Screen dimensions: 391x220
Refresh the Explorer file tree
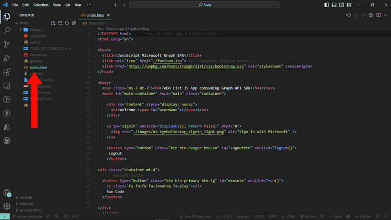coord(67,23)
